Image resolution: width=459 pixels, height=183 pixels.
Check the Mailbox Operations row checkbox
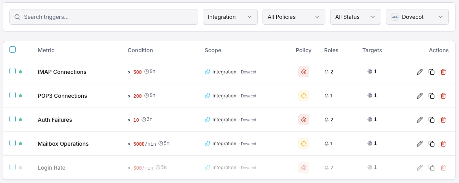13,143
